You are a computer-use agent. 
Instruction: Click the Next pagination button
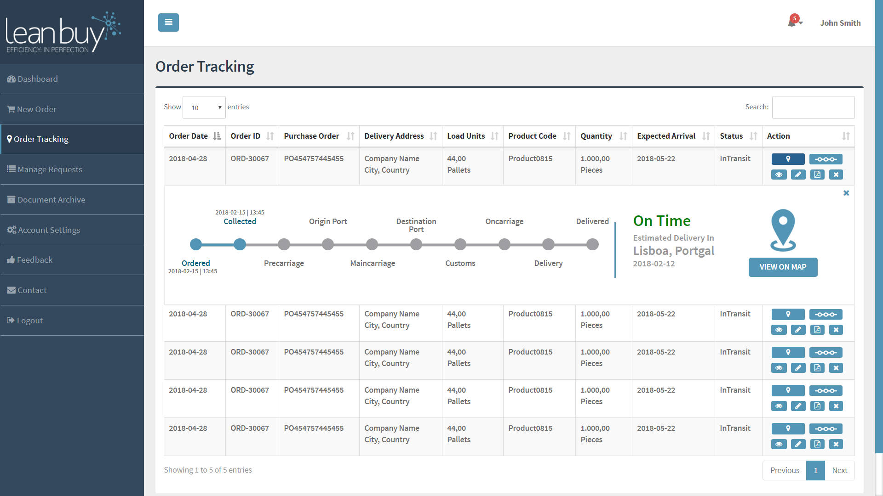(839, 470)
